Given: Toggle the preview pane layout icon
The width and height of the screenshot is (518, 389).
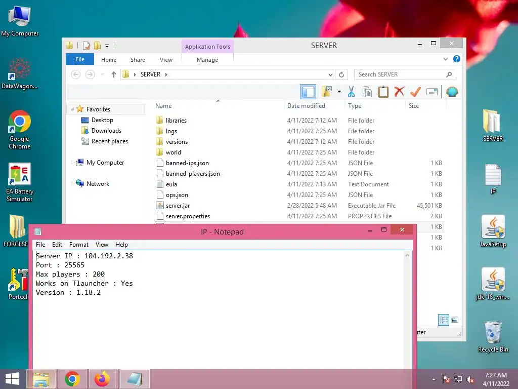Looking at the screenshot, I should [x=308, y=92].
